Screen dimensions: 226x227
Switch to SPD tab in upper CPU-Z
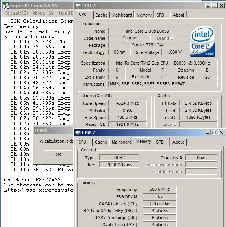coord(162,15)
